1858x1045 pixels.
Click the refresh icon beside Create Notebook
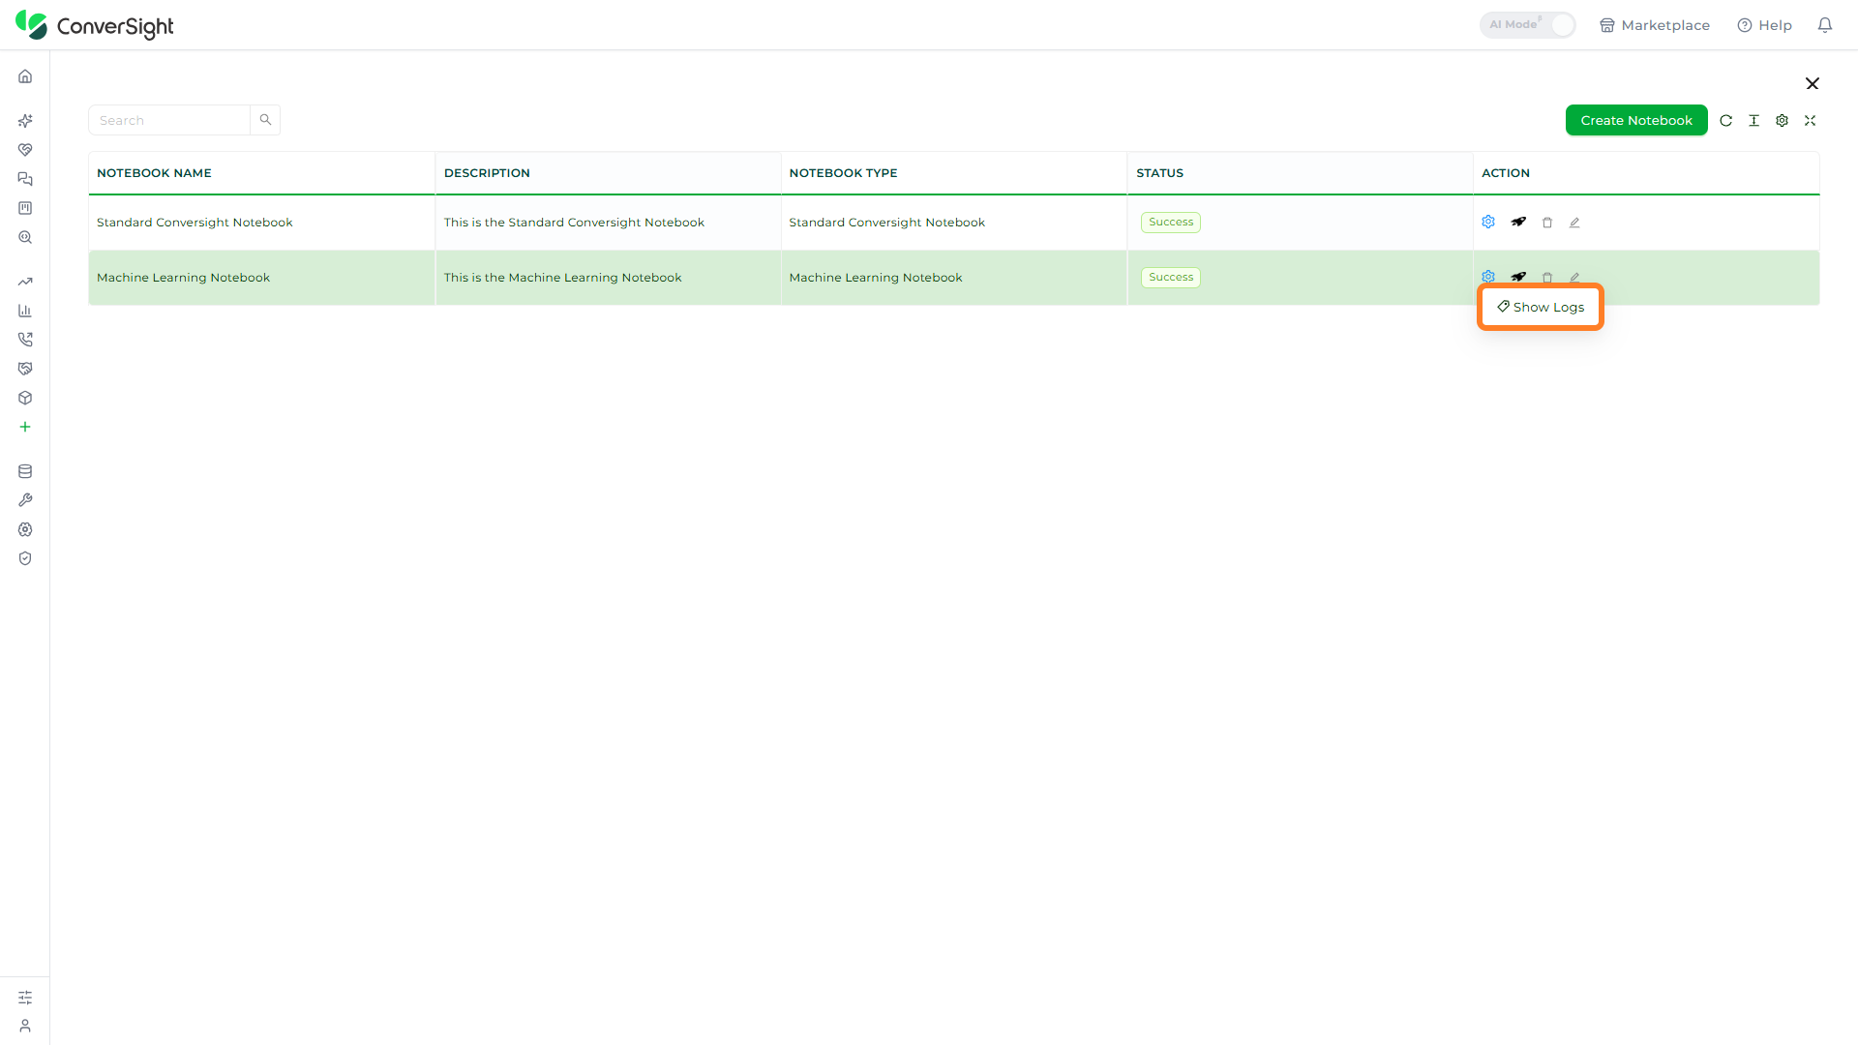click(1725, 121)
